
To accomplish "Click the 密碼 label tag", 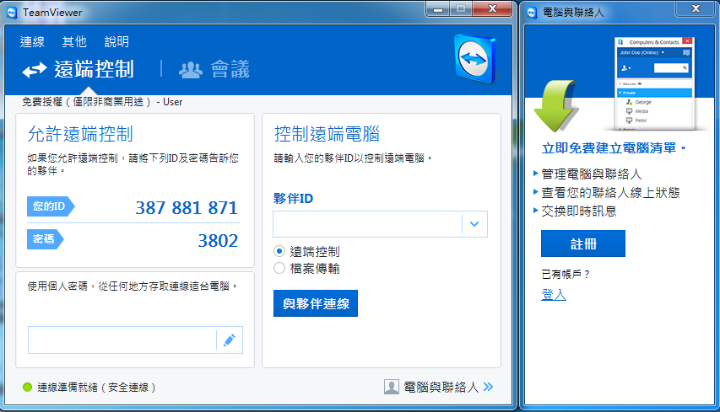I will point(45,238).
